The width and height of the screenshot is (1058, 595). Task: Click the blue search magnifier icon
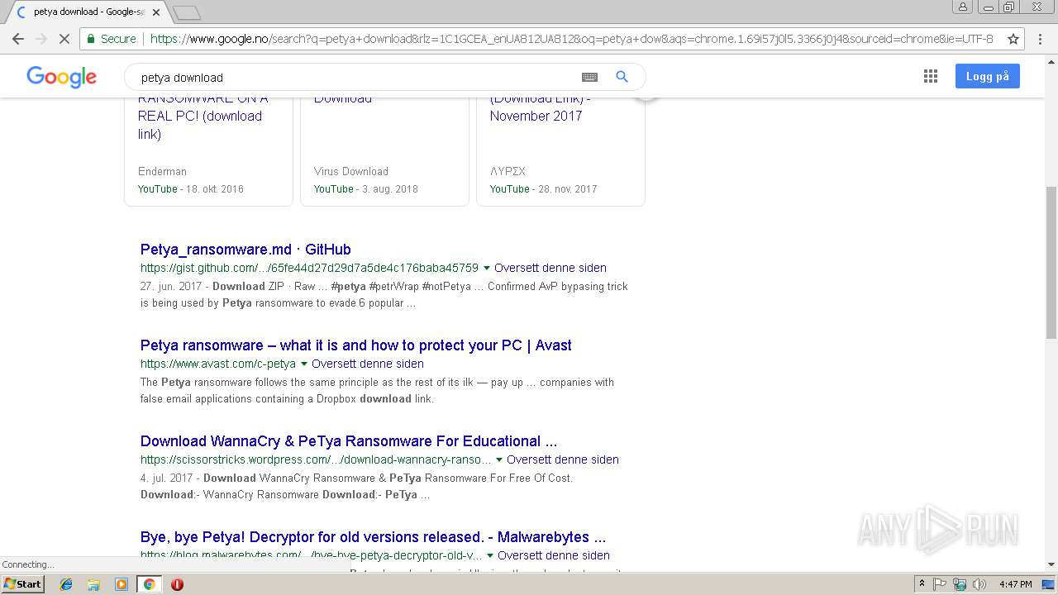tap(622, 77)
